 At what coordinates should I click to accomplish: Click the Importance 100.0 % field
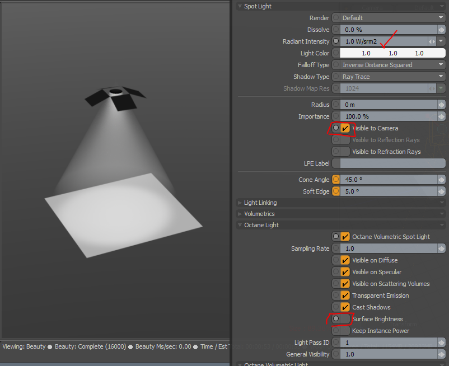pos(389,116)
